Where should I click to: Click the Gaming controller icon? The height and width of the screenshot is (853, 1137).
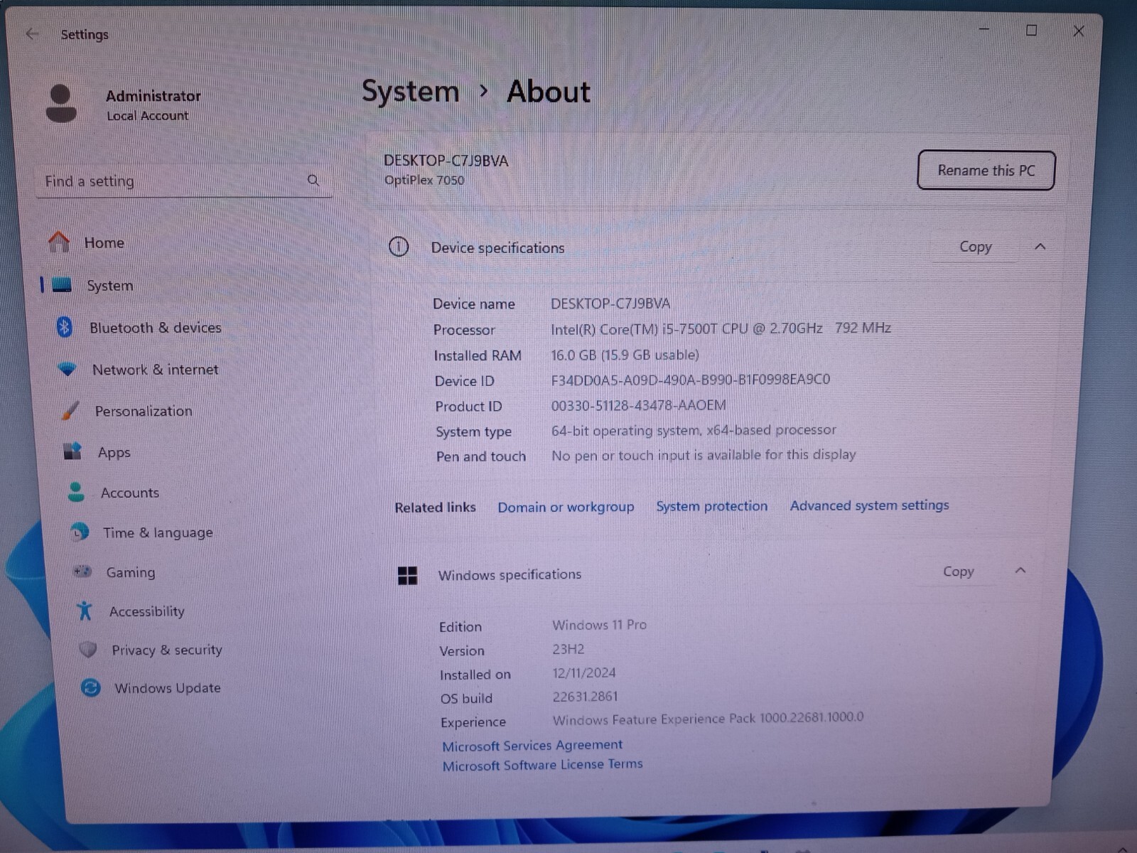coord(82,572)
